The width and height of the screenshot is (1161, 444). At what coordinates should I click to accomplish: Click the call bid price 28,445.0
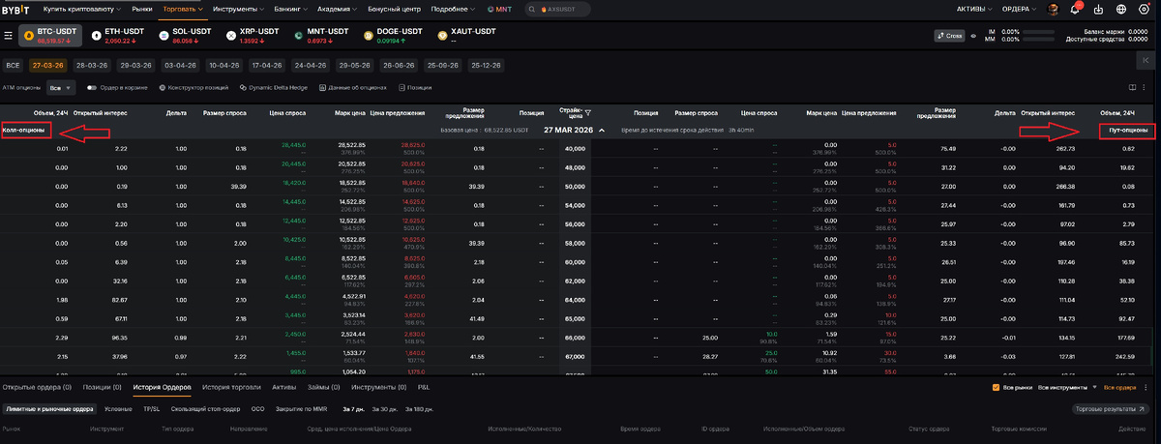click(x=293, y=144)
